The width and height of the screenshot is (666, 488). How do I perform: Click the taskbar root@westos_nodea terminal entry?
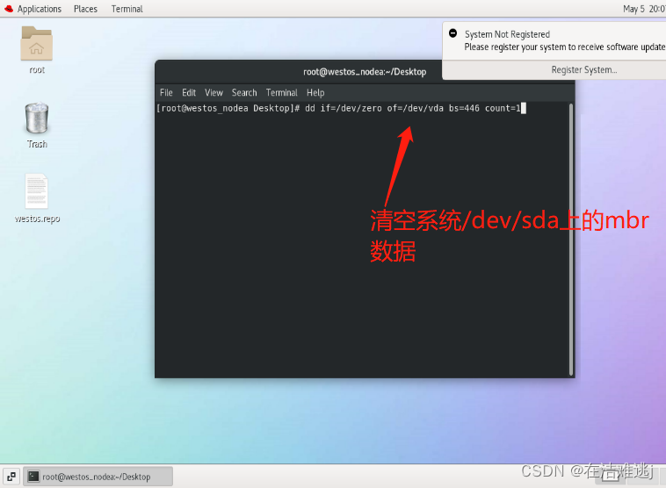[98, 477]
